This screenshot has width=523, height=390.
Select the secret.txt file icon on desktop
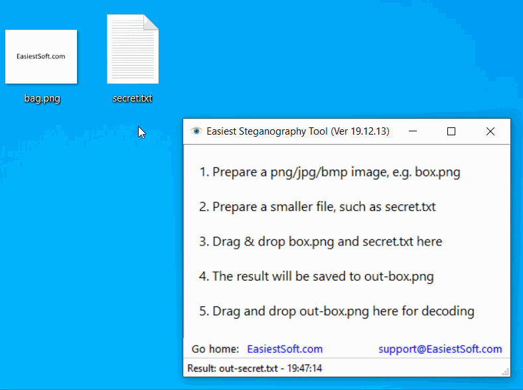(x=133, y=49)
